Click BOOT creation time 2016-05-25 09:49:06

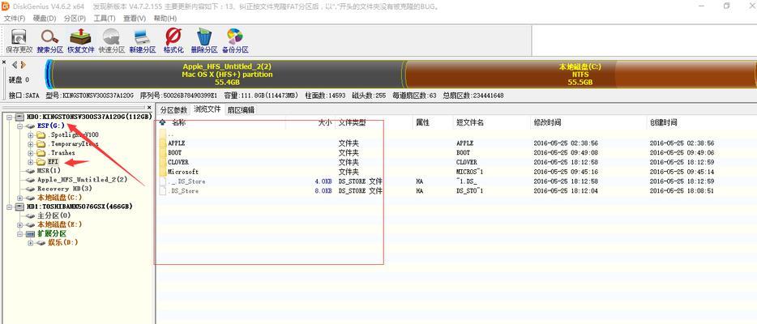[682, 152]
